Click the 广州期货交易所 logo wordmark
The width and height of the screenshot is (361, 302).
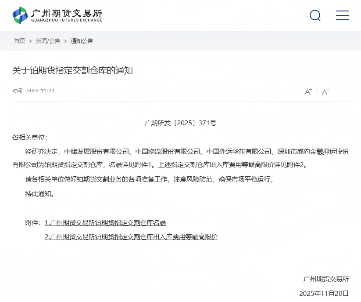tap(65, 12)
